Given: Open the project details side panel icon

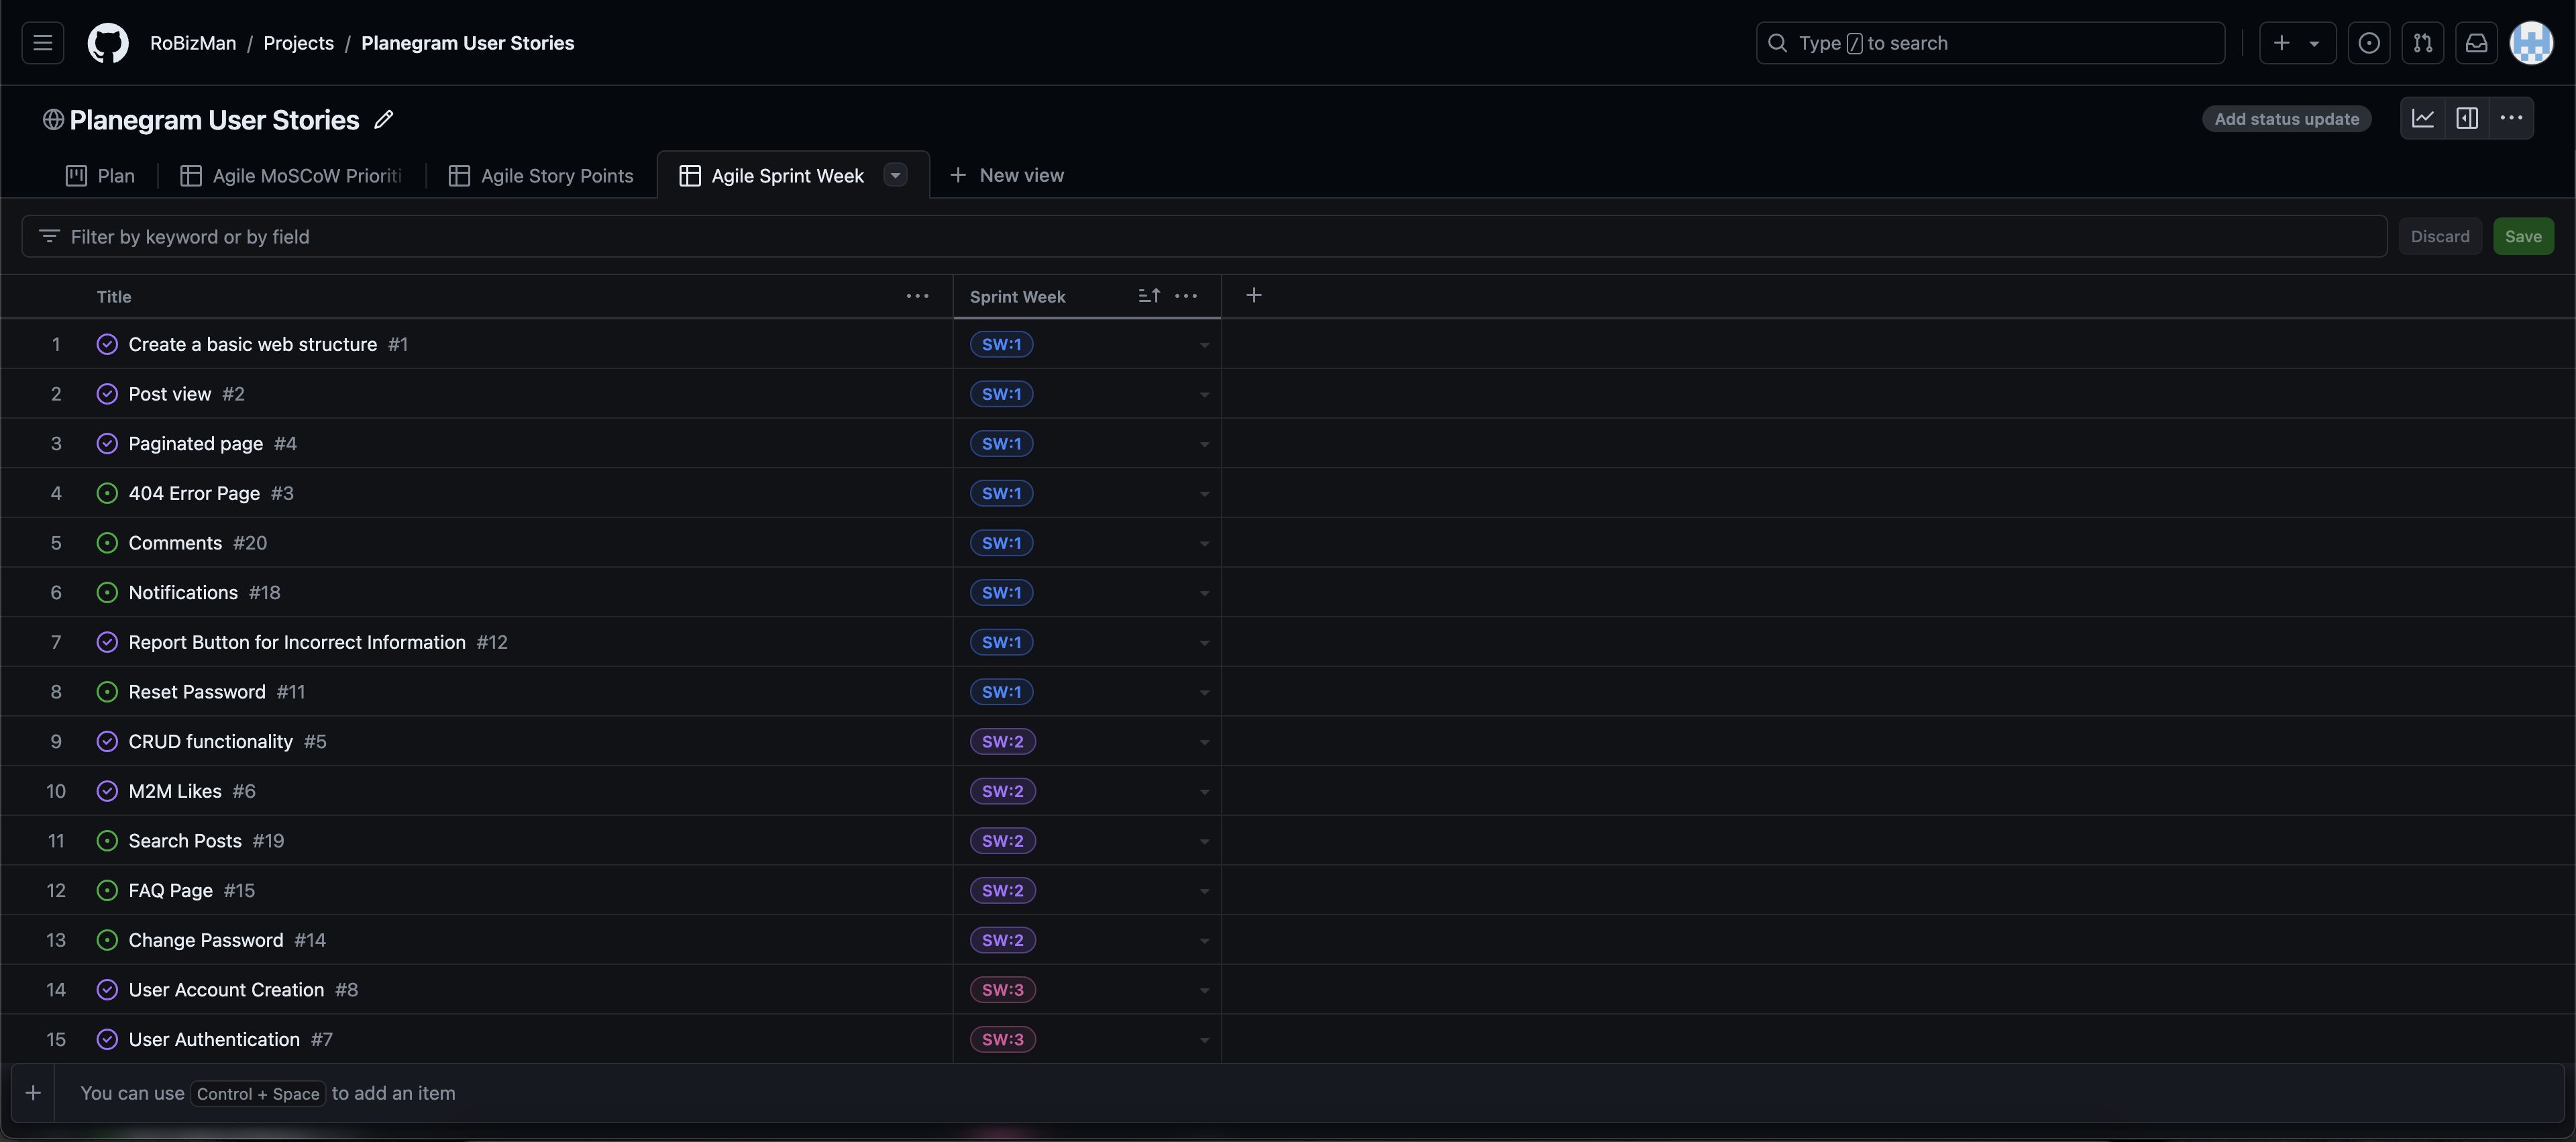Looking at the screenshot, I should 2467,118.
